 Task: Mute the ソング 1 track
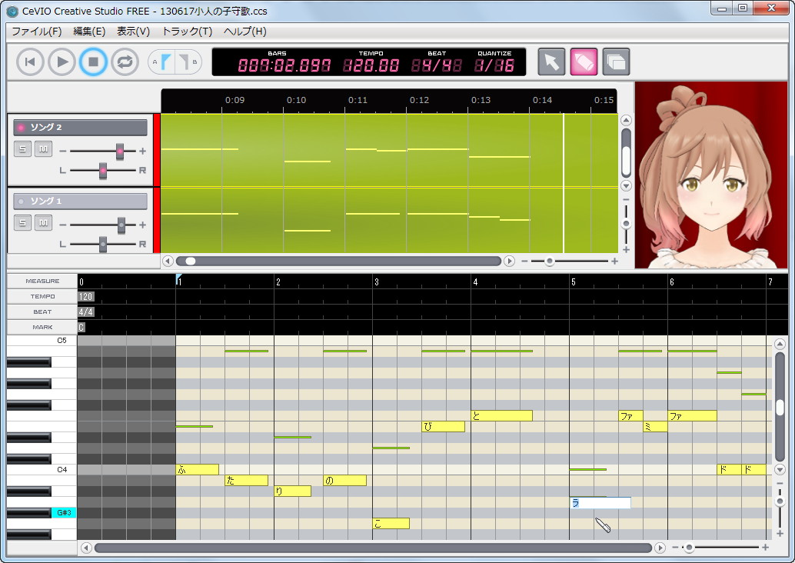43,222
